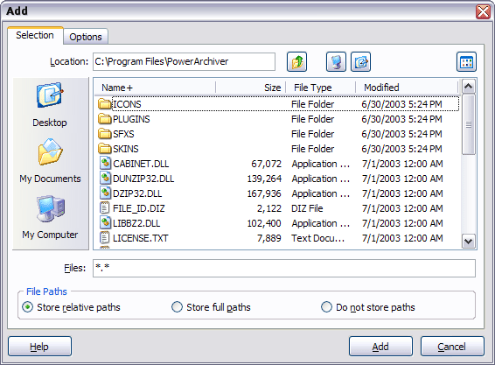Click the file list scrollbar thumb

pyautogui.click(x=469, y=124)
